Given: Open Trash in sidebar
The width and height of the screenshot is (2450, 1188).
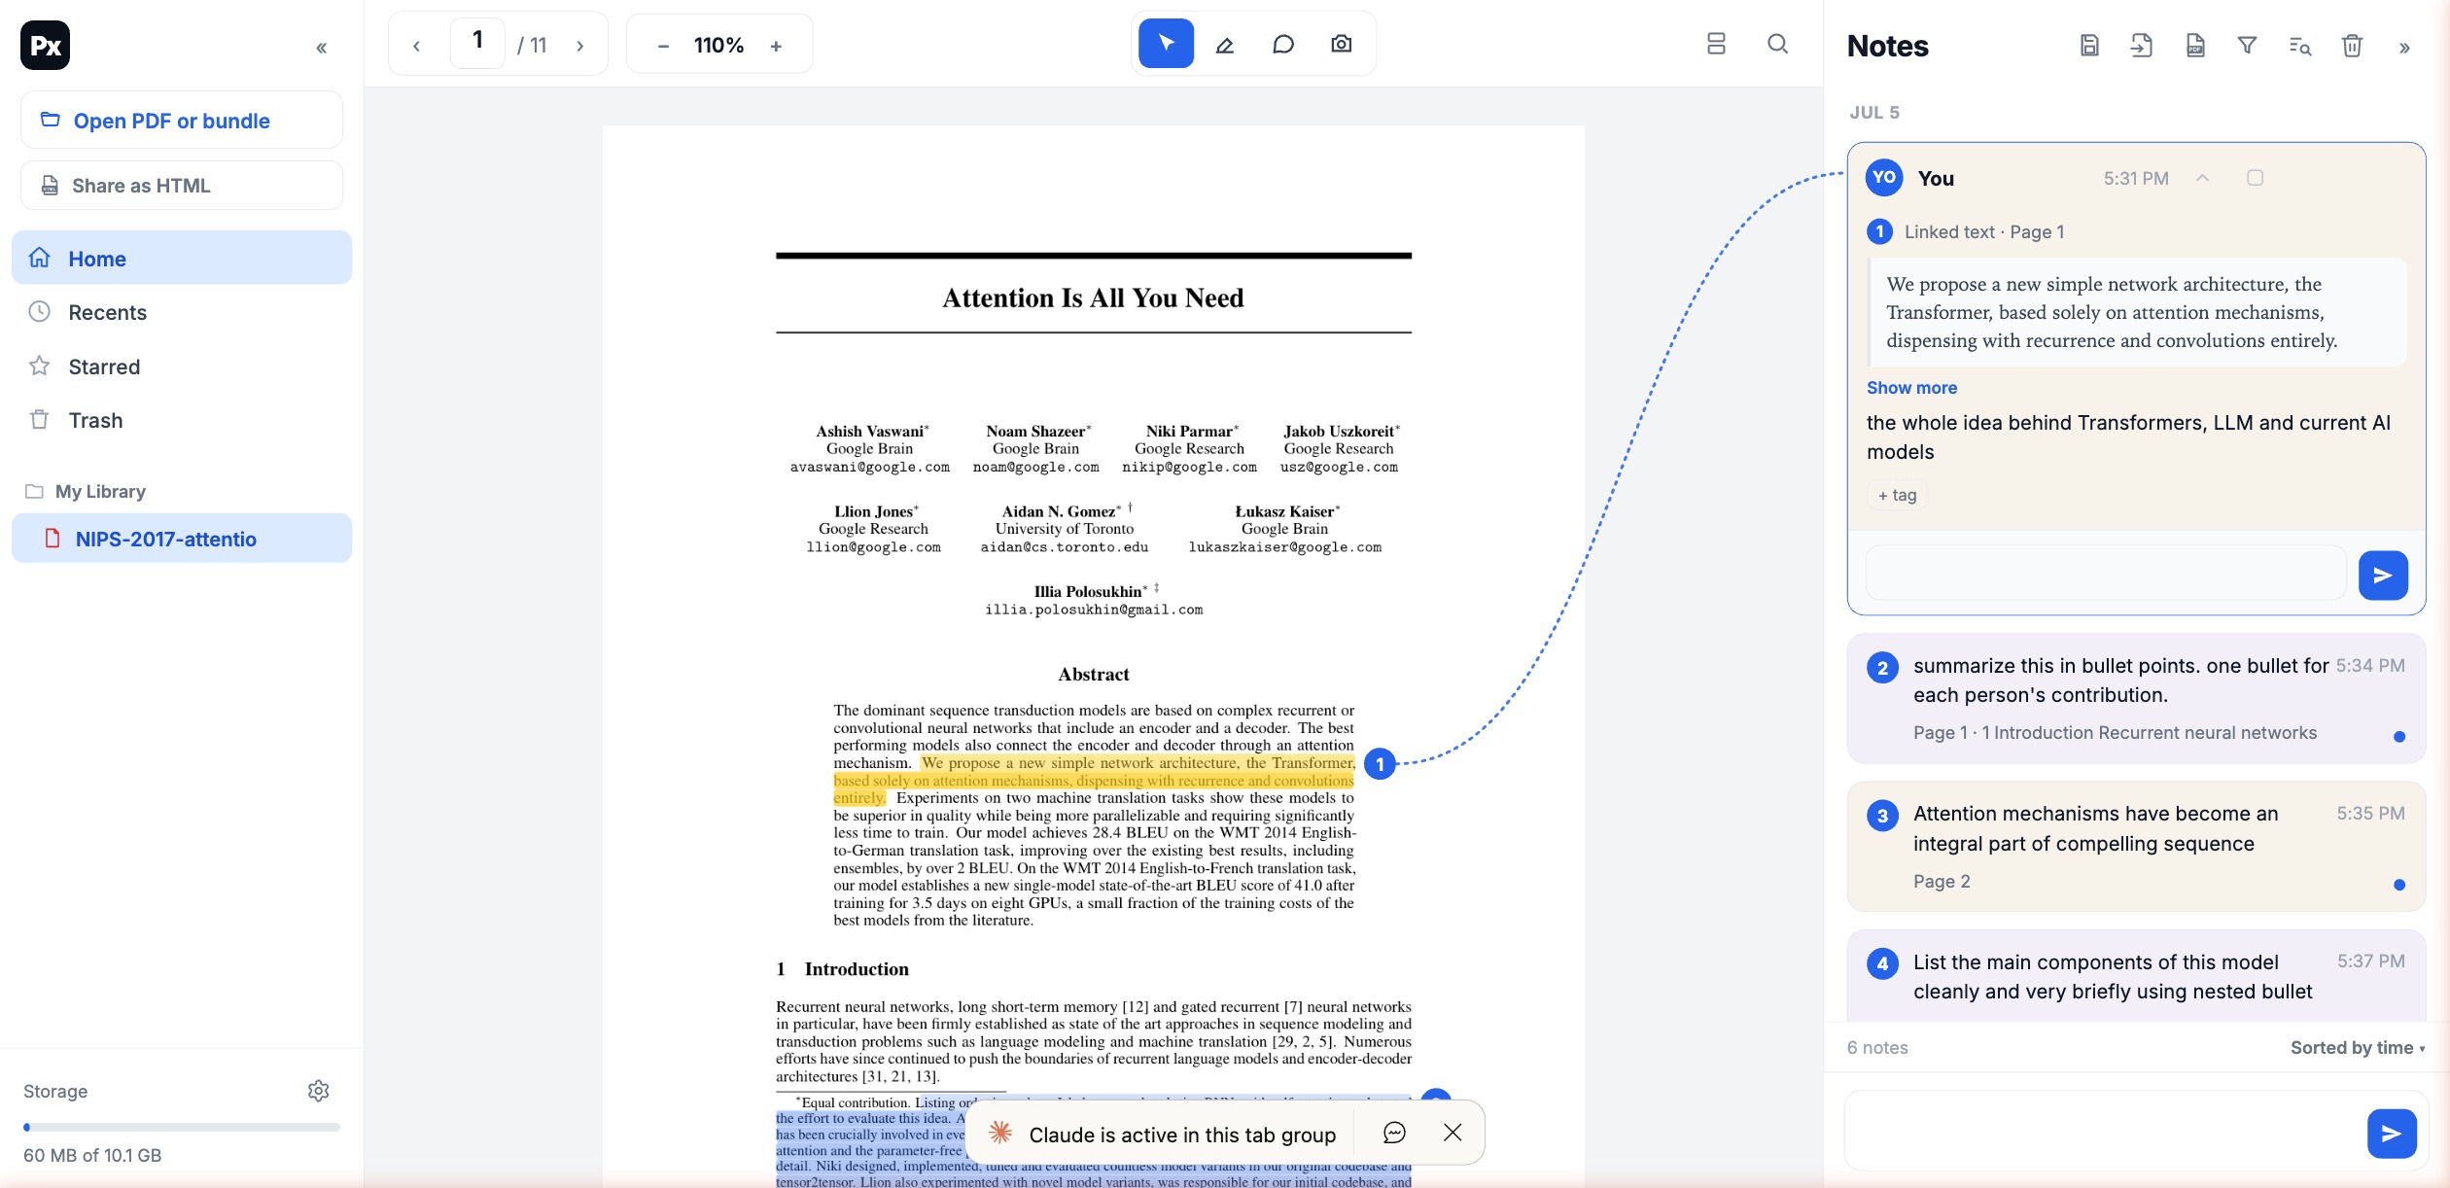Looking at the screenshot, I should [x=182, y=420].
